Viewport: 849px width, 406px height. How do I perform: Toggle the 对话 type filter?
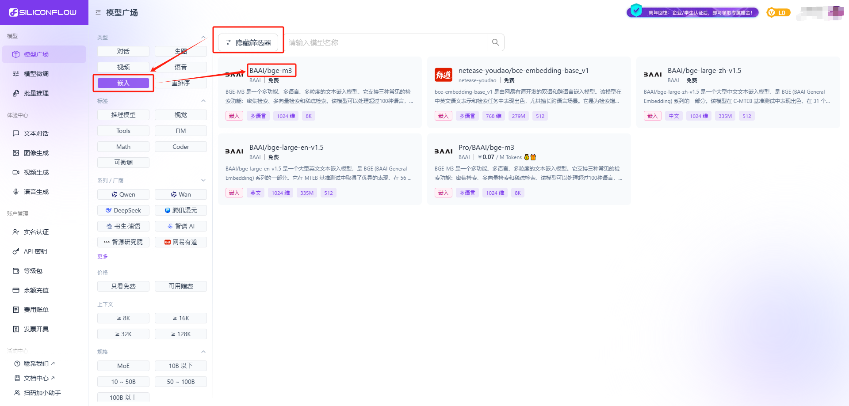[x=123, y=51]
